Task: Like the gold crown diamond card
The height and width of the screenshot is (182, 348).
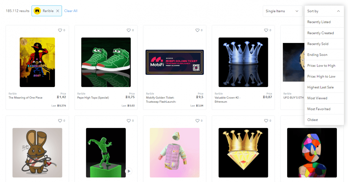Action: click(266, 121)
